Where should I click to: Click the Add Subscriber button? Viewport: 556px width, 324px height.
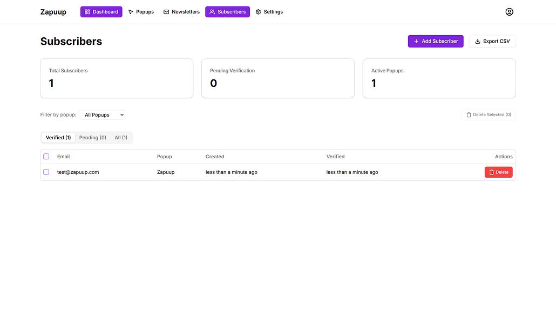point(436,41)
